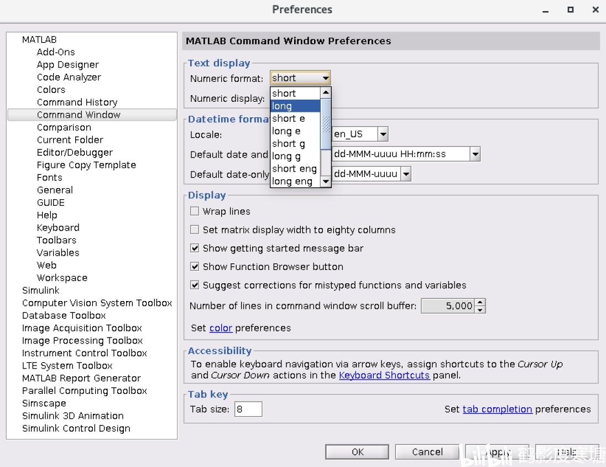Click scroll-up arrow of format list
This screenshot has width=606, height=467.
326,92
